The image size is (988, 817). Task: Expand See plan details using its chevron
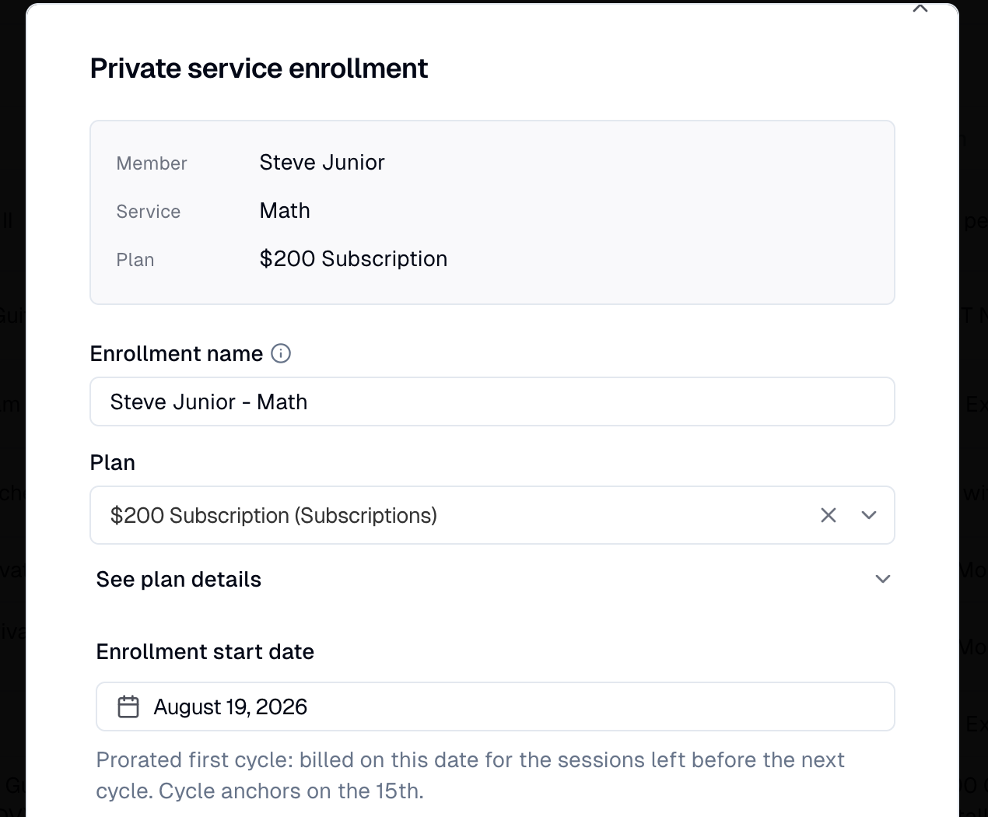coord(882,579)
